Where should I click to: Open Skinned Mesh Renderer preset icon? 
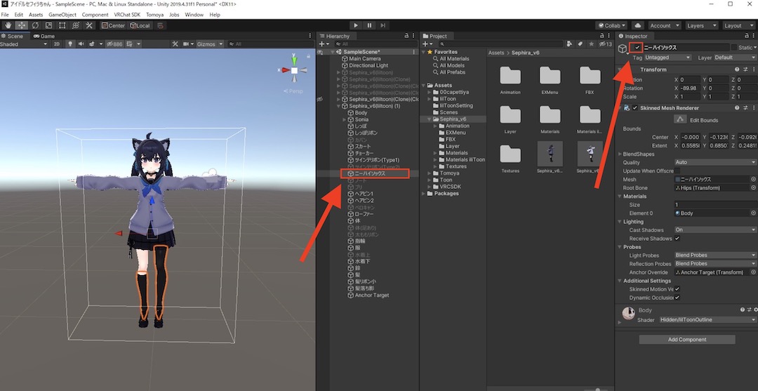[x=745, y=108]
